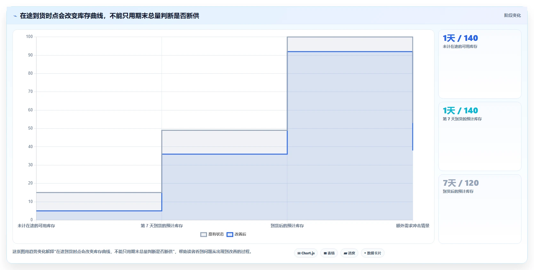
Task: Click the gray 原有状态 step line at value 15
Action: [x=99, y=192]
